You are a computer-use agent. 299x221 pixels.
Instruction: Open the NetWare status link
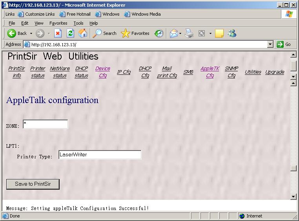click(x=60, y=72)
